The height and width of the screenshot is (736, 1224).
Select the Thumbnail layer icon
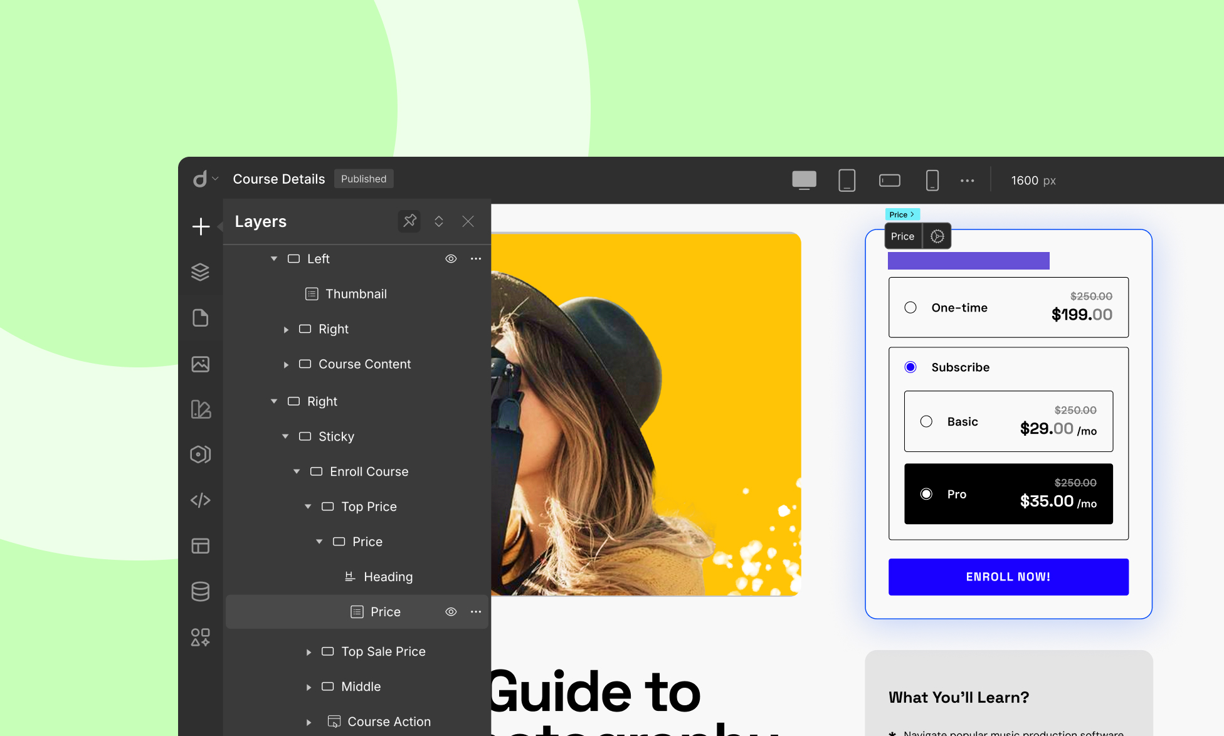(312, 294)
